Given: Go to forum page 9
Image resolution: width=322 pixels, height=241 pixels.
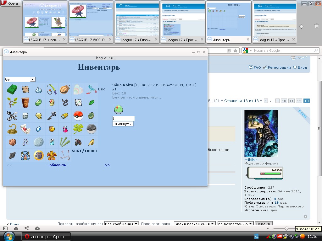Looking at the screenshot, I should coord(277,101).
